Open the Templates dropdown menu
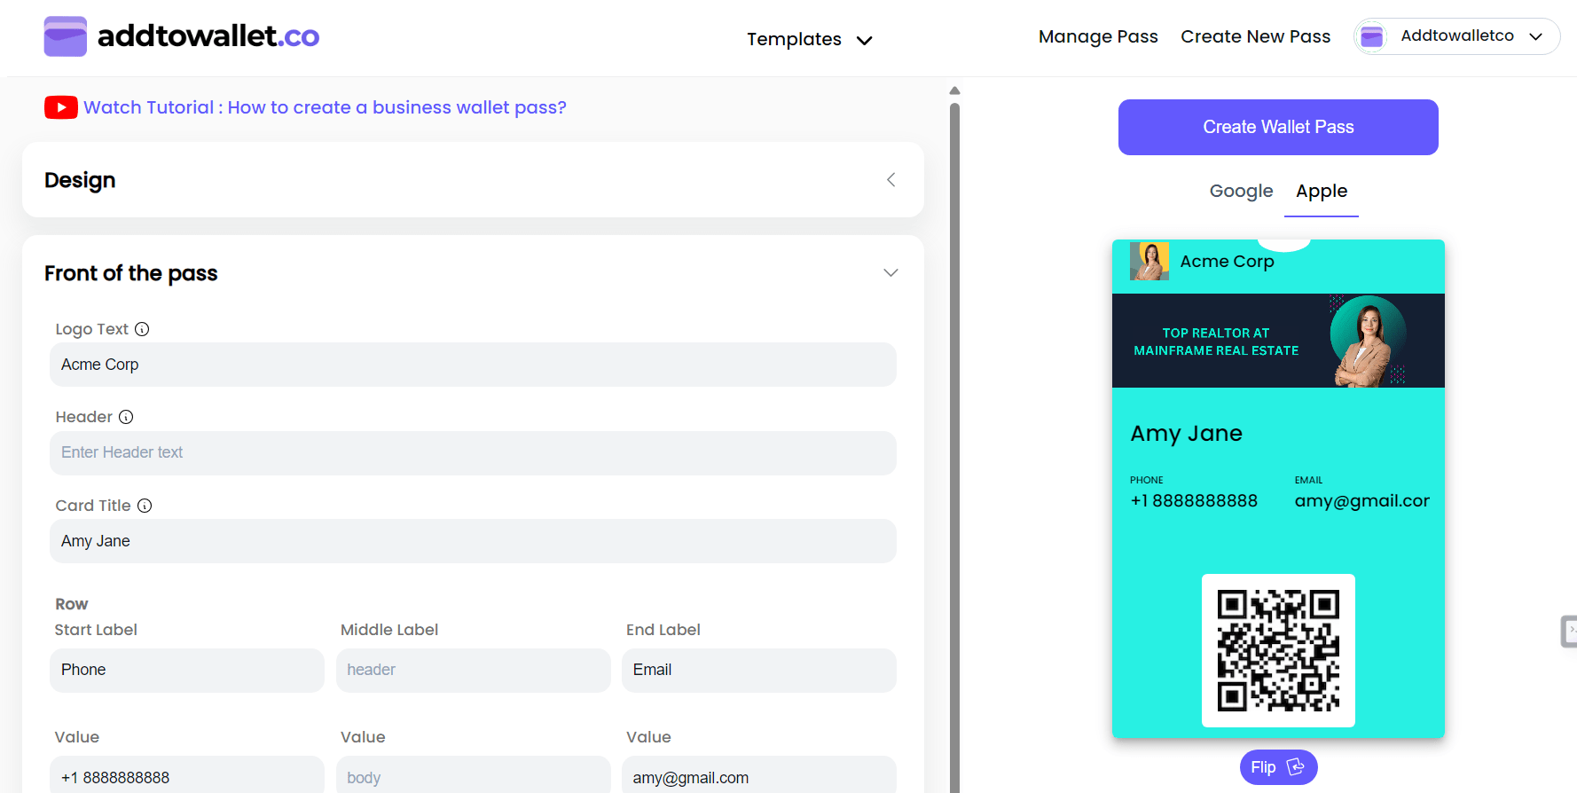The width and height of the screenshot is (1577, 793). click(809, 39)
